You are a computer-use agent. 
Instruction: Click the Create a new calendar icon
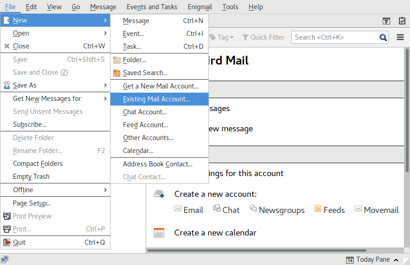coord(159,233)
